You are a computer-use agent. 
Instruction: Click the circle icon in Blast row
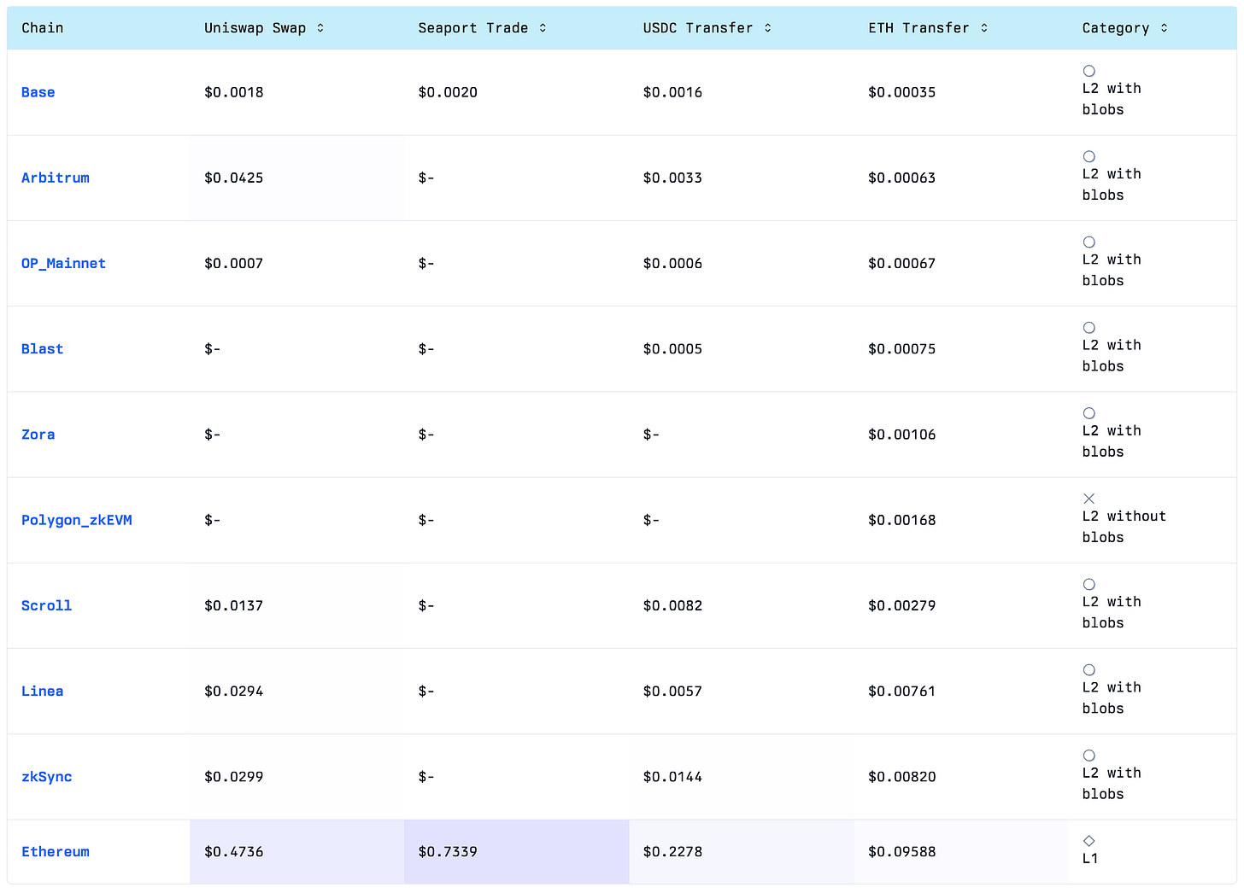(1089, 328)
